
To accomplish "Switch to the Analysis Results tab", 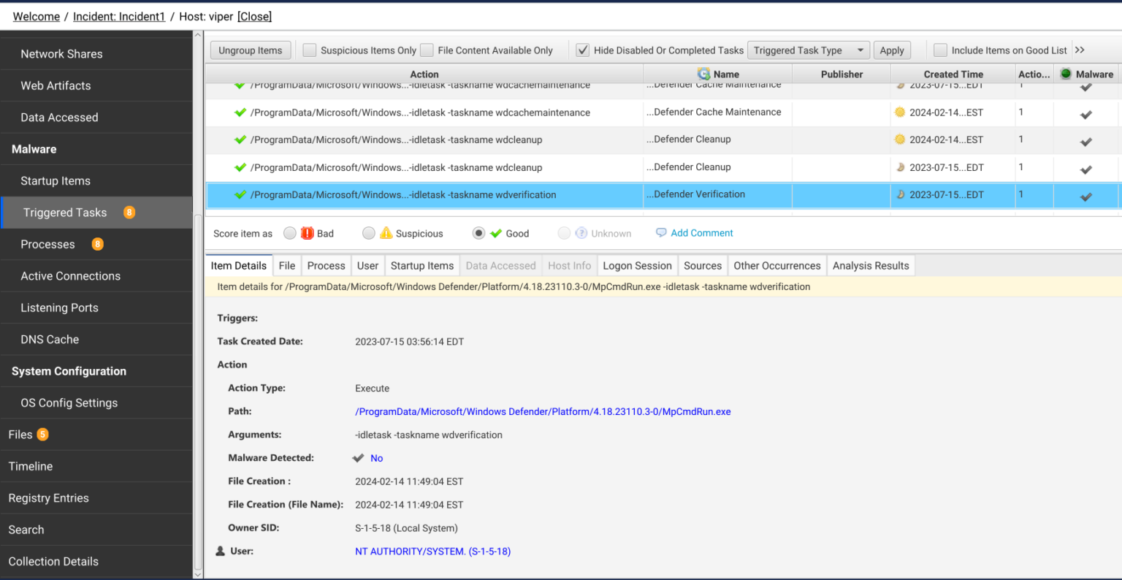I will coord(871,265).
